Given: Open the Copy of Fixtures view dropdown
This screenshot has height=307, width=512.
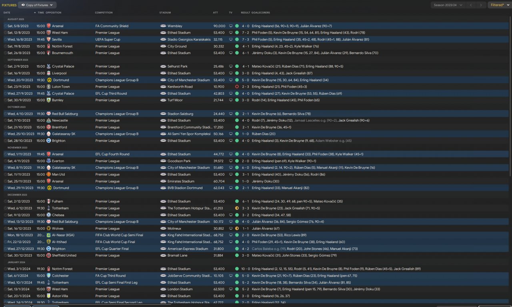Looking at the screenshot, I should [x=37, y=5].
